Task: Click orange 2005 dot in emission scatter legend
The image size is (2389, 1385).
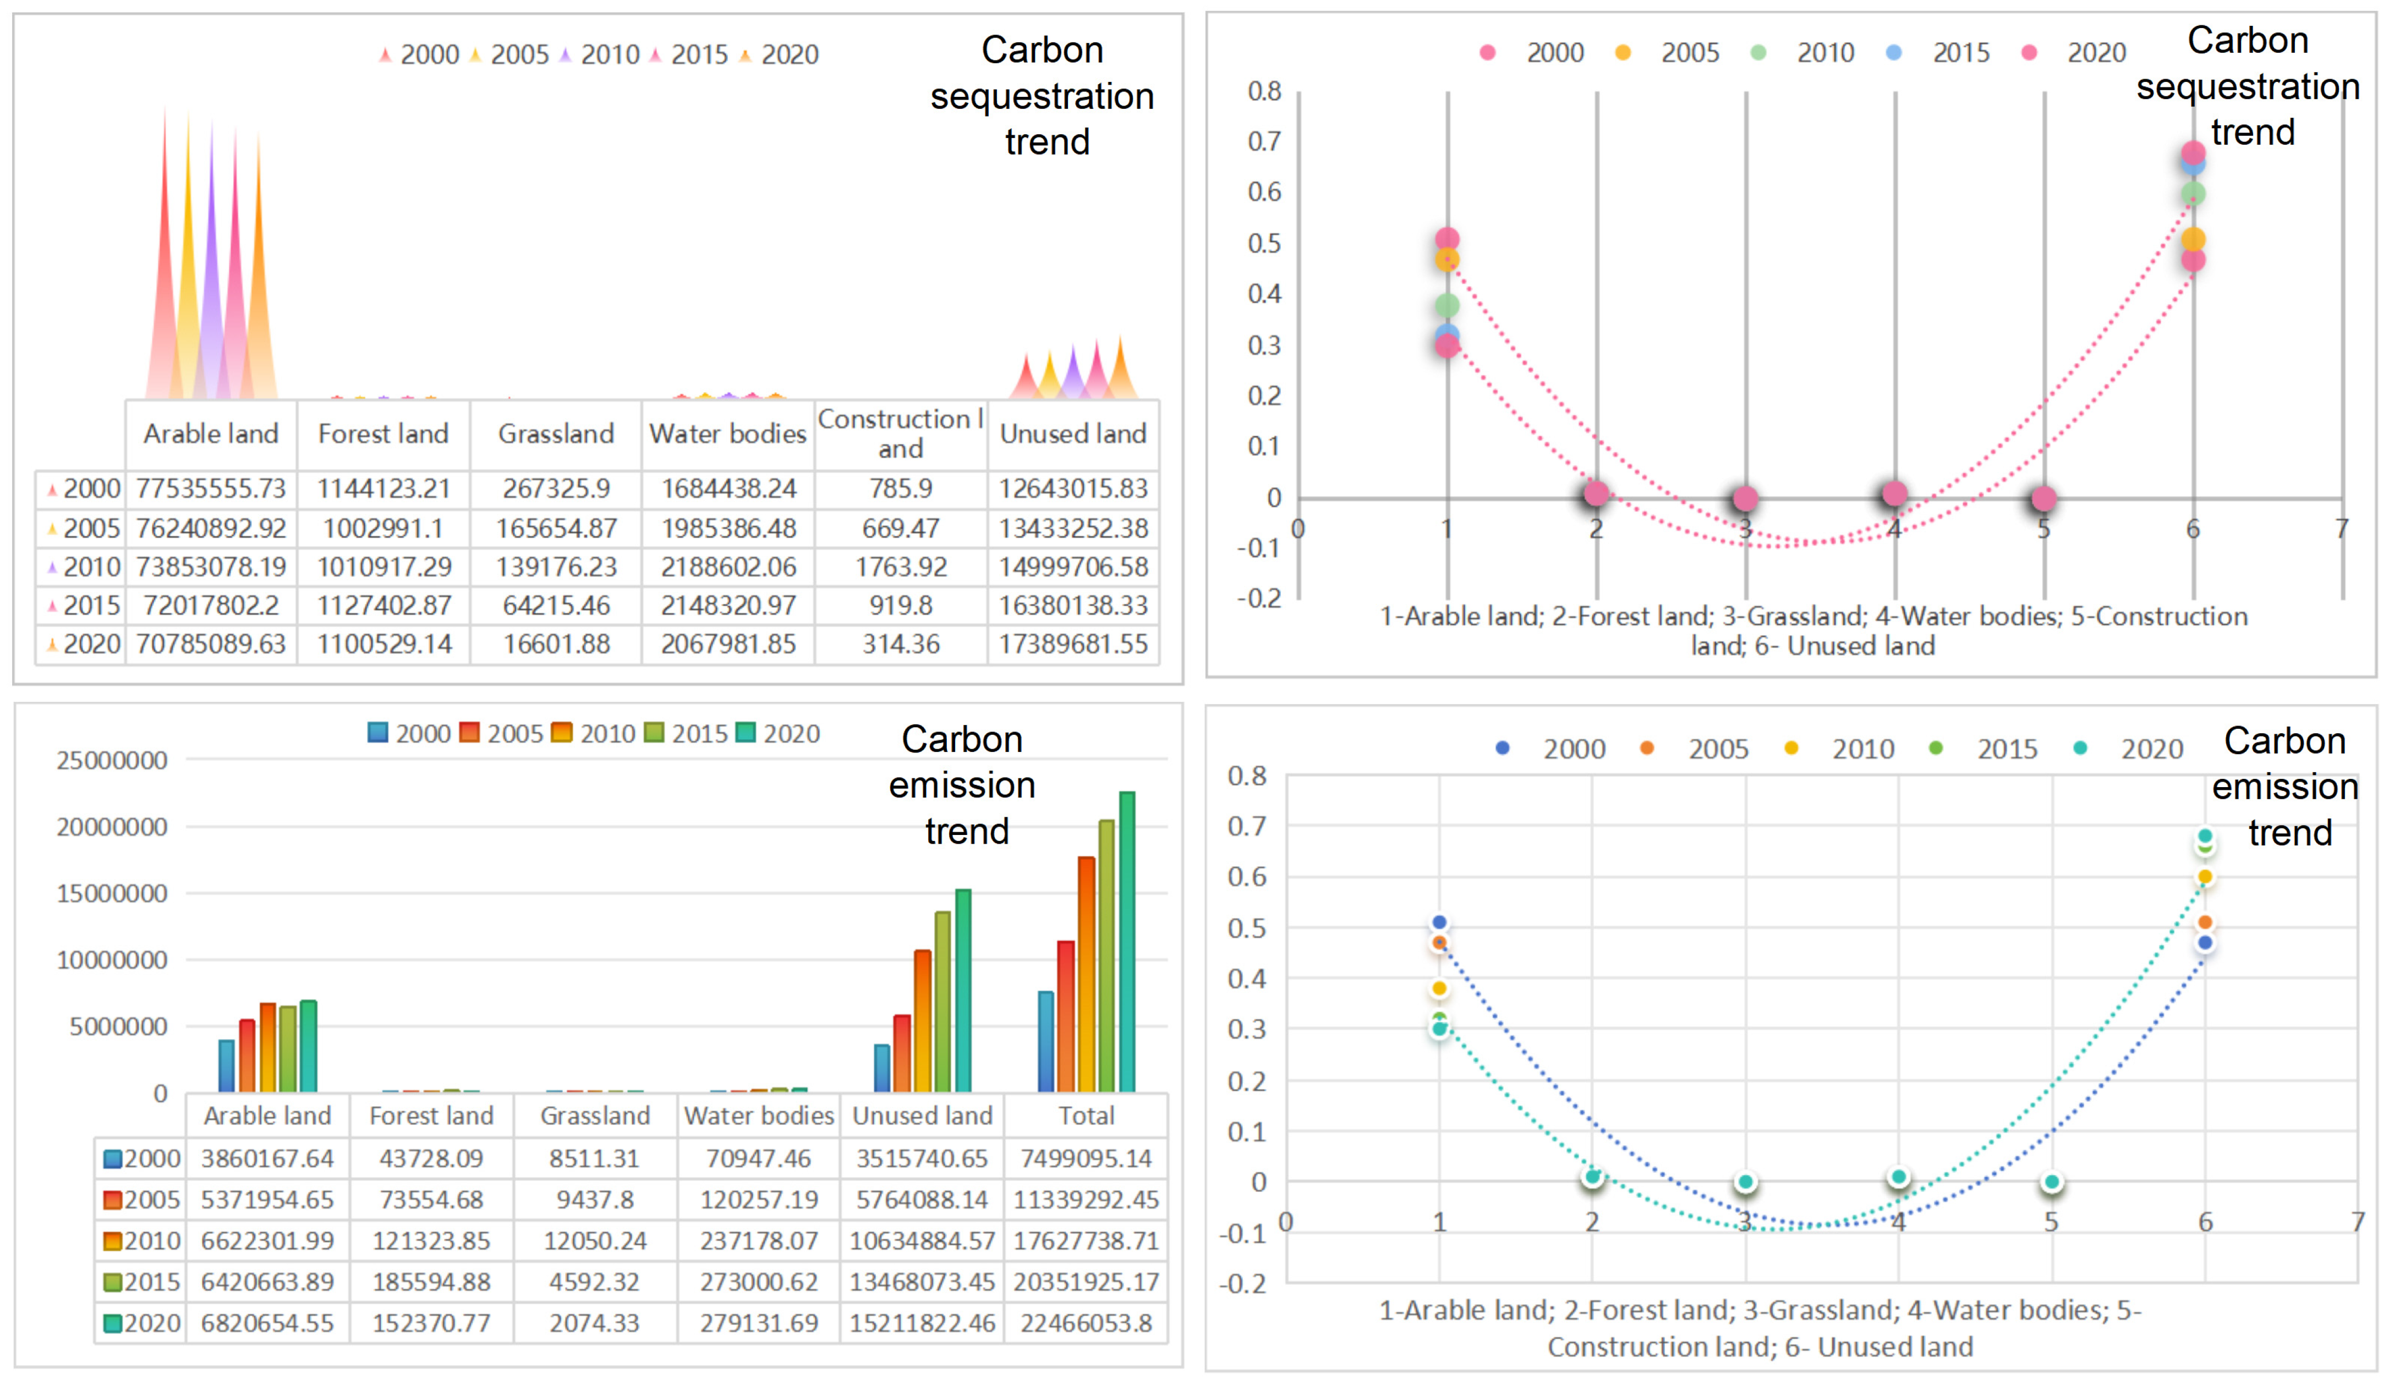Action: [x=1647, y=748]
